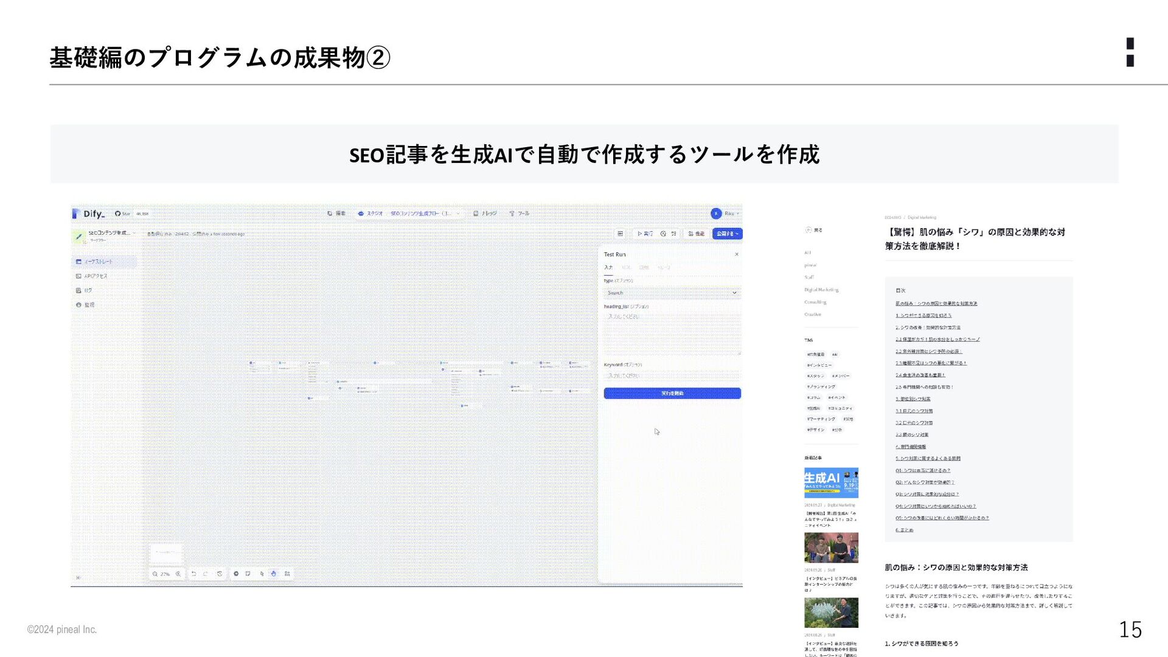Open the 生成AI event article thumbnail
This screenshot has height=657, width=1168.
(x=831, y=483)
